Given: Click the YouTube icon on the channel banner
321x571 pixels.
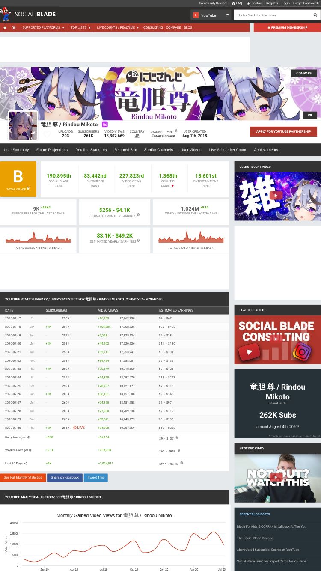Looking at the screenshot, I should (310, 115).
